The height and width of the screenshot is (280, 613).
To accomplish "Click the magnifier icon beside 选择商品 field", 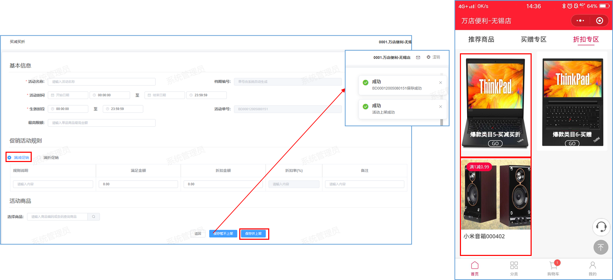I will (93, 217).
